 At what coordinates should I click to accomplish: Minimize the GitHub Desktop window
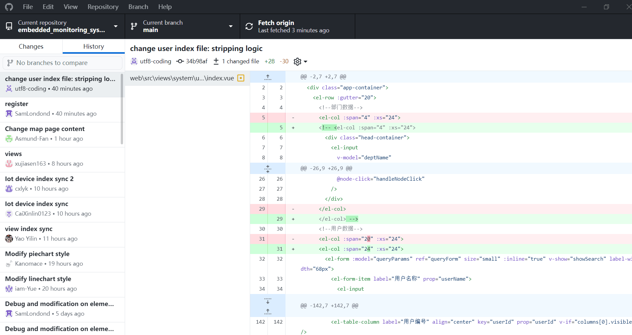[x=584, y=7]
